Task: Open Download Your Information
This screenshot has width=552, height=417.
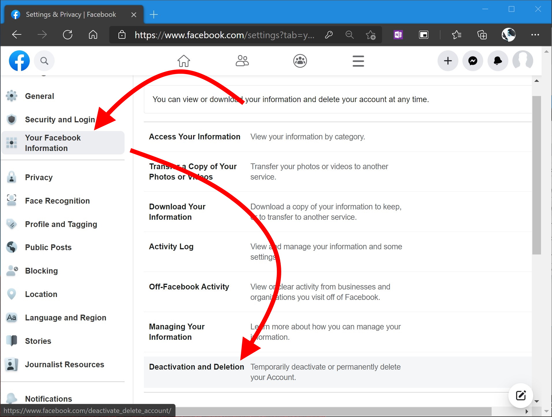Action: [338, 212]
